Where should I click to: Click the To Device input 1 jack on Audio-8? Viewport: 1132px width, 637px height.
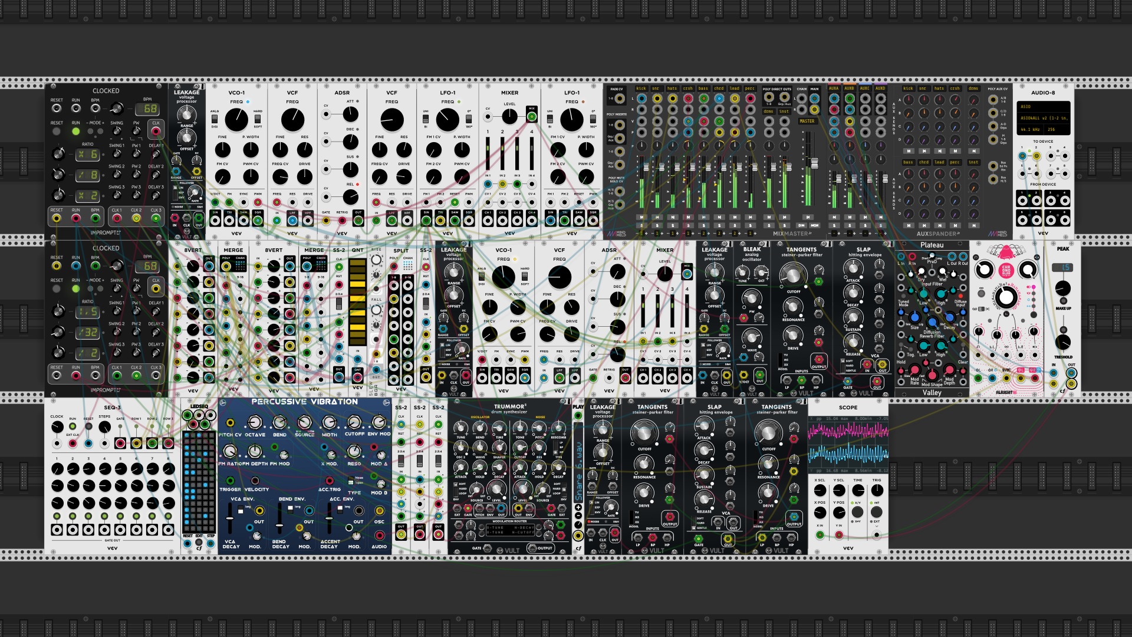[x=1022, y=156]
